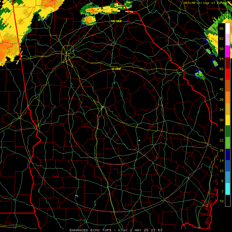Pick the dark orange legend band
232x232 pixels.
228,86
